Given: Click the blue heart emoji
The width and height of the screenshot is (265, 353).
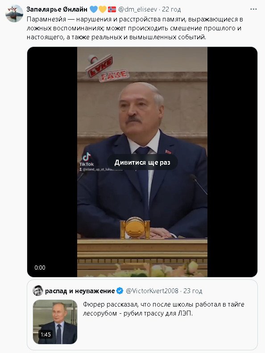Looking at the screenshot, I should [x=94, y=9].
